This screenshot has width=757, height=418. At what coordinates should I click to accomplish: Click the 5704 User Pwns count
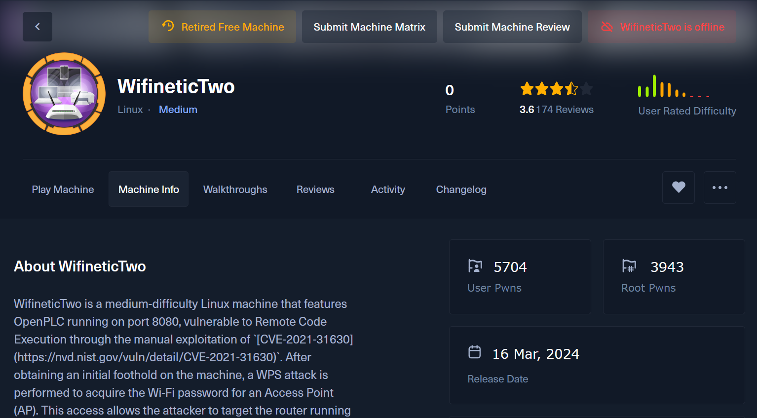pyautogui.click(x=510, y=267)
